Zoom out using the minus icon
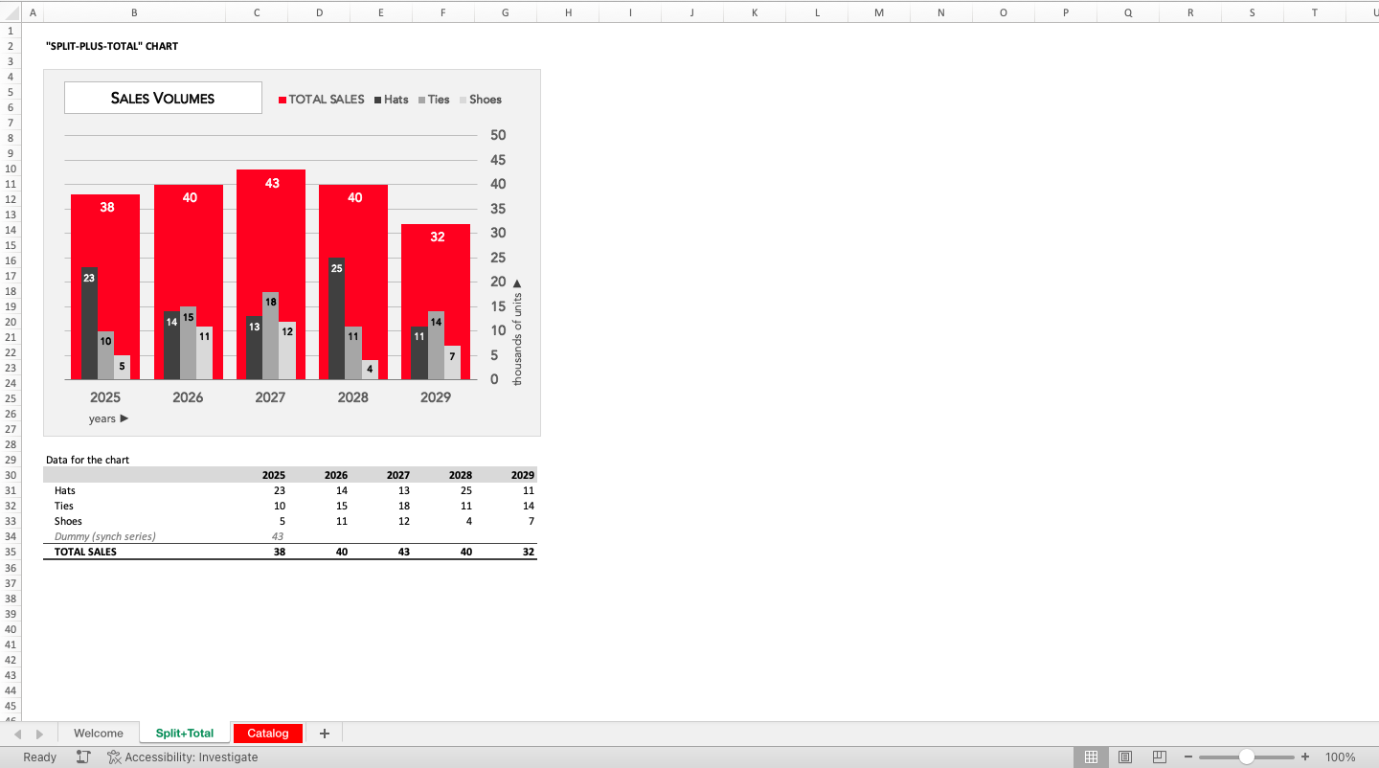The height and width of the screenshot is (768, 1379). pos(1187,757)
